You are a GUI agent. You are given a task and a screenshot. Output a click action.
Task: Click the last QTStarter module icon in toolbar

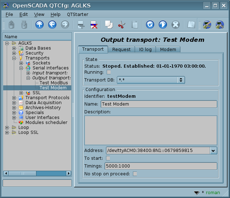coord(220,25)
